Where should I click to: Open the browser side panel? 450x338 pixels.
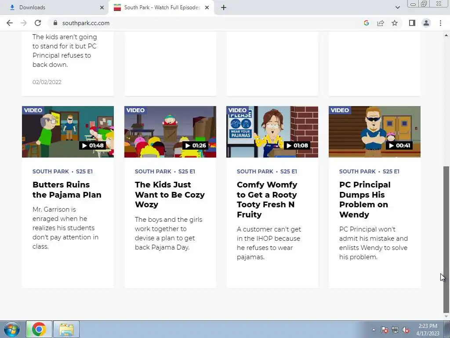pos(412,23)
